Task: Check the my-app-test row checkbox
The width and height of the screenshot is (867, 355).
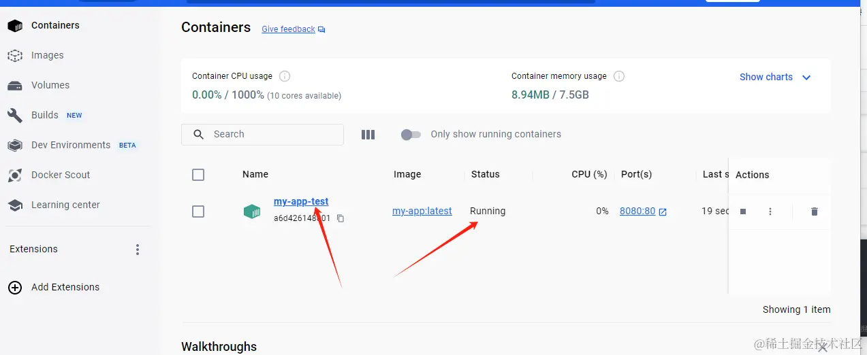Action: 198,212
